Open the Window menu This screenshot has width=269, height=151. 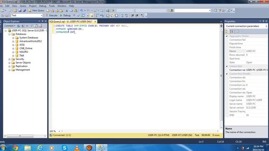point(62,6)
